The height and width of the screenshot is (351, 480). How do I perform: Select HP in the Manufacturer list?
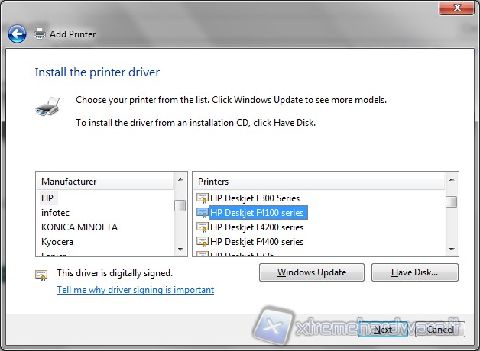coord(47,198)
